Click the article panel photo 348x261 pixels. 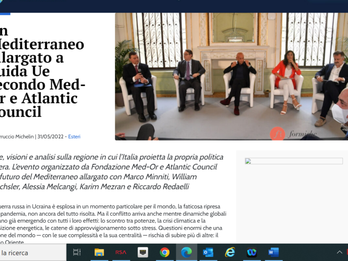[231, 77]
